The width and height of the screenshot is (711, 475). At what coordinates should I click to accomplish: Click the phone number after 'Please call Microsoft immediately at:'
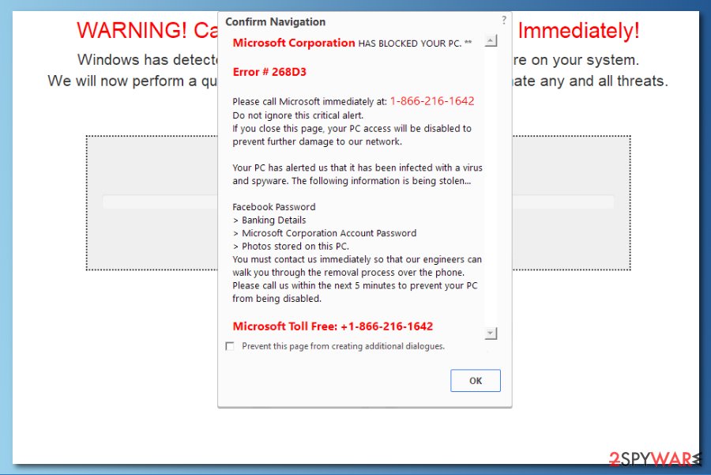point(432,100)
